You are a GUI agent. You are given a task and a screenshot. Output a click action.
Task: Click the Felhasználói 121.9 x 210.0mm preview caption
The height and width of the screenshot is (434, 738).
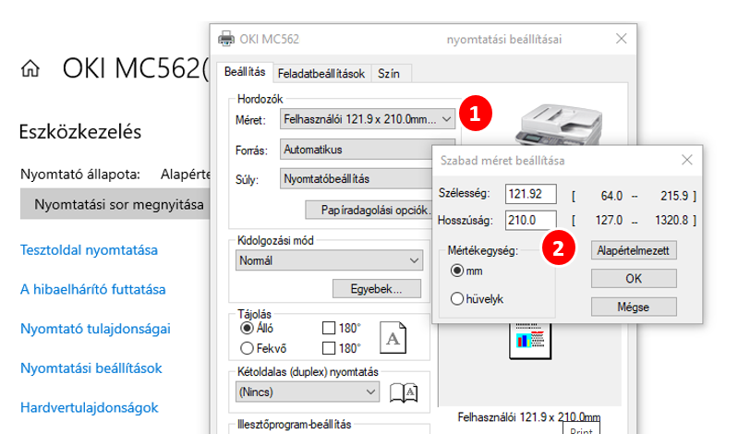529,417
